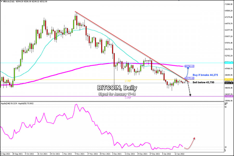Image resolution: width=234 pixels, height=156 pixels.
Task: Click the 22 Sep 2021 date label
Action: pyautogui.click(x=5, y=154)
